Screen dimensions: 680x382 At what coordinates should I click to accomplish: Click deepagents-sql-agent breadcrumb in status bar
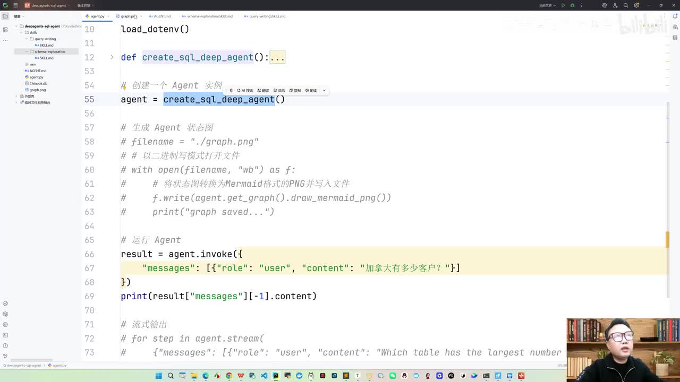(22, 366)
